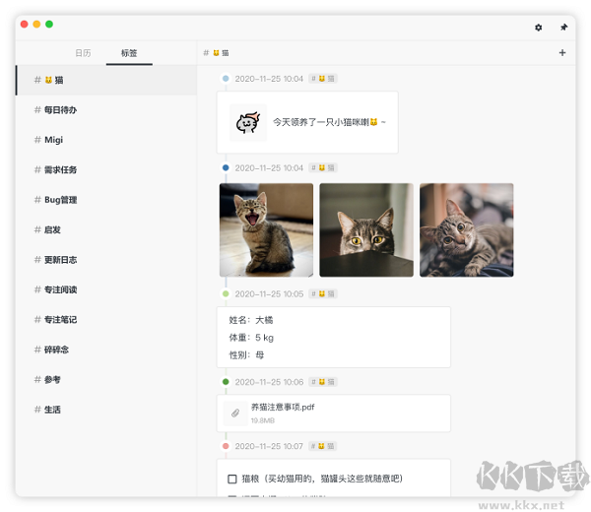Click the pink timeline dot at 10:07
The width and height of the screenshot is (591, 512).
click(226, 446)
